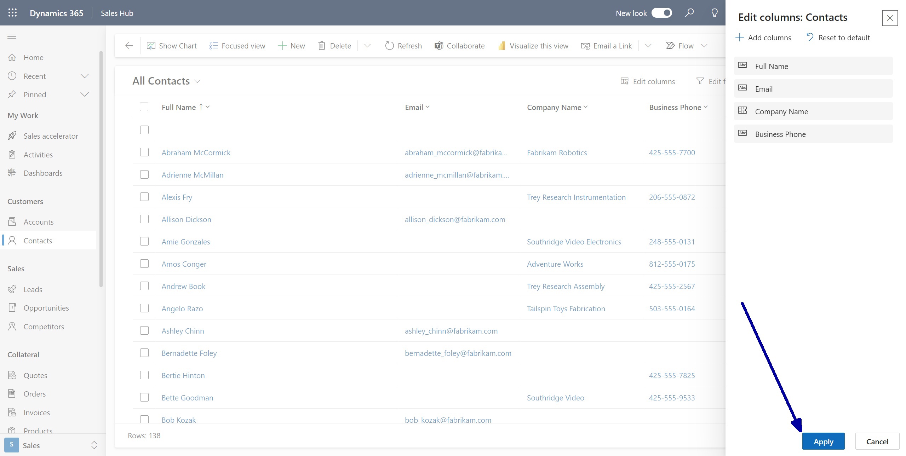
Task: Select Bertie Hinton row checkbox
Action: (x=144, y=375)
